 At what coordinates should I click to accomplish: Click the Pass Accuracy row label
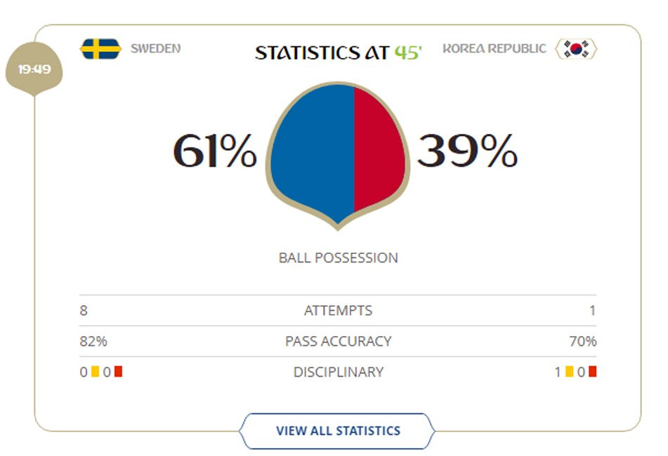point(338,341)
